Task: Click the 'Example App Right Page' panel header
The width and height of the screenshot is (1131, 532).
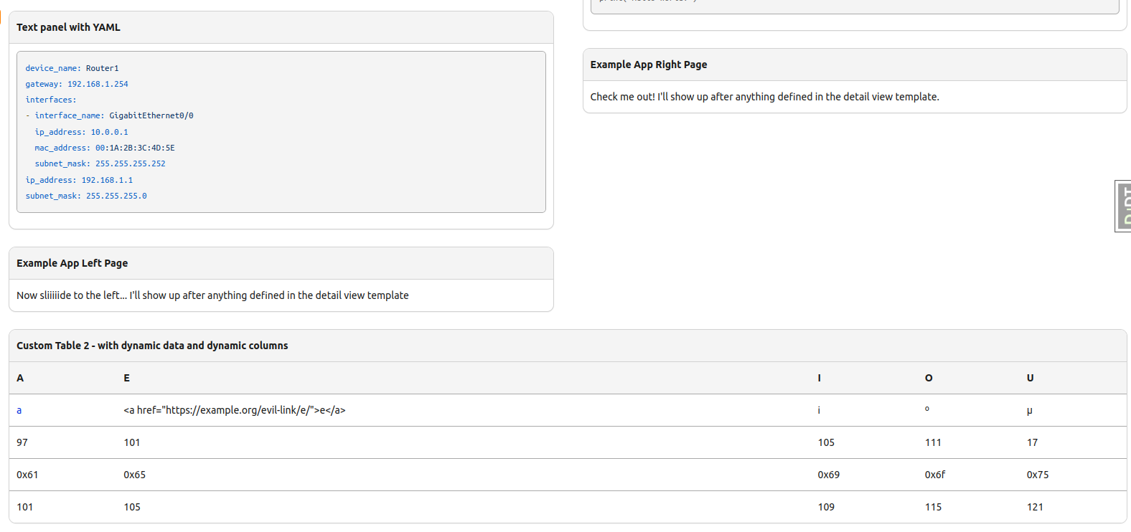Action: 648,65
